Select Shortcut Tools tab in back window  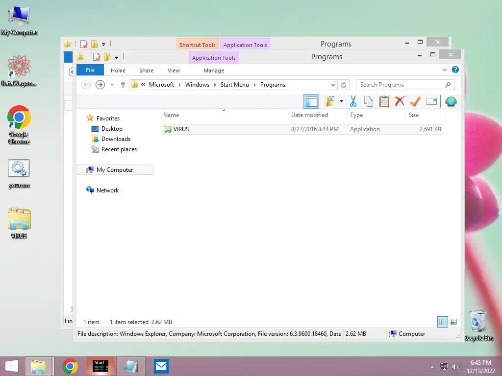(197, 45)
